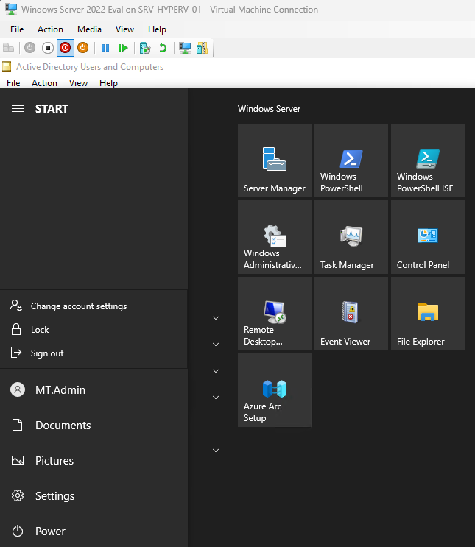475x547 pixels.
Task: Click the grayed Start VM toolbar button
Action: point(29,48)
